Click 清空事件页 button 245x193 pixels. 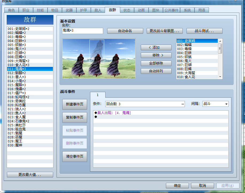(x=75, y=156)
